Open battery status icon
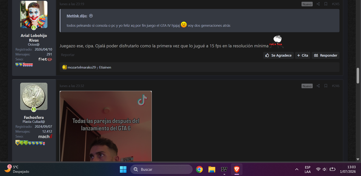The height and width of the screenshot is (176, 361). (333, 169)
